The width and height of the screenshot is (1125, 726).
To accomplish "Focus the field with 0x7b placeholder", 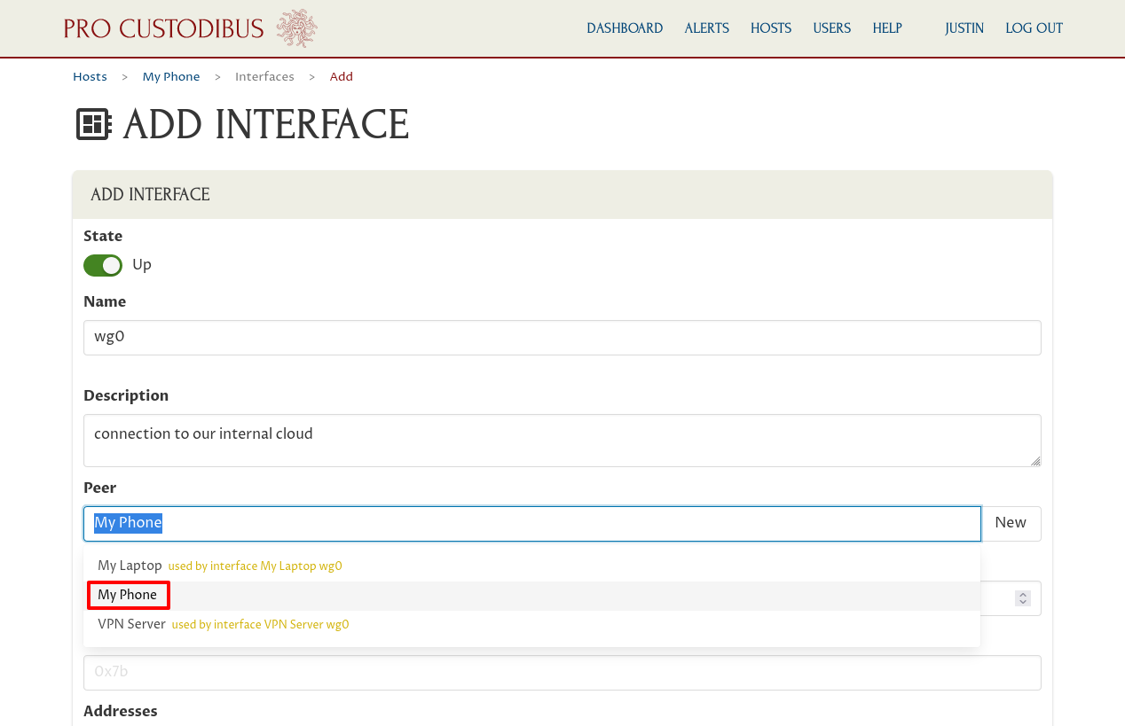I will [562, 673].
